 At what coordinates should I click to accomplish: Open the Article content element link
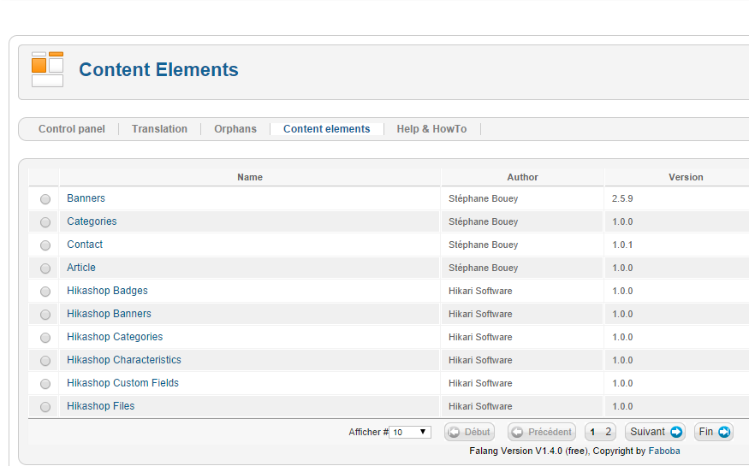click(x=81, y=268)
